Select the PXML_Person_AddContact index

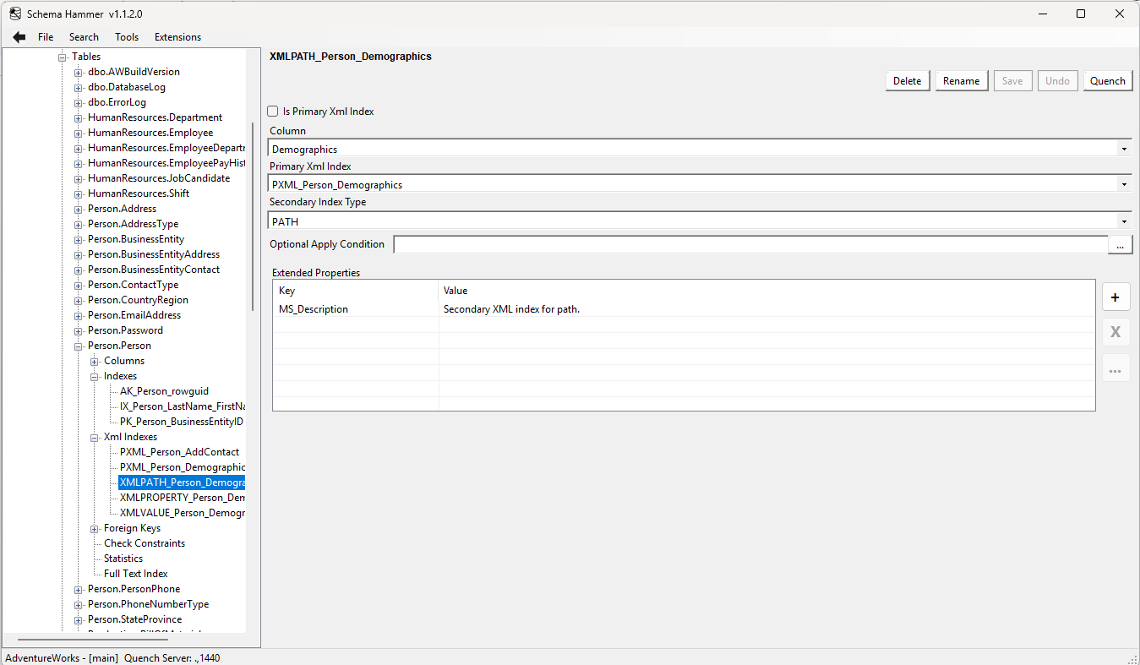(177, 451)
